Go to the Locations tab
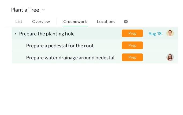The image size is (183, 115). 106,21
